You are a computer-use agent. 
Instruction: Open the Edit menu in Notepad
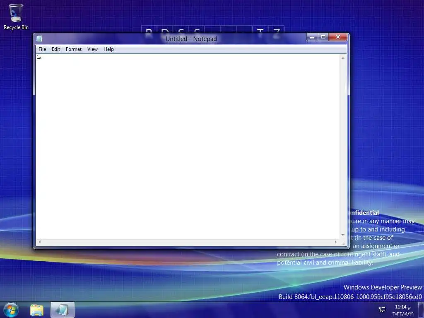point(56,49)
